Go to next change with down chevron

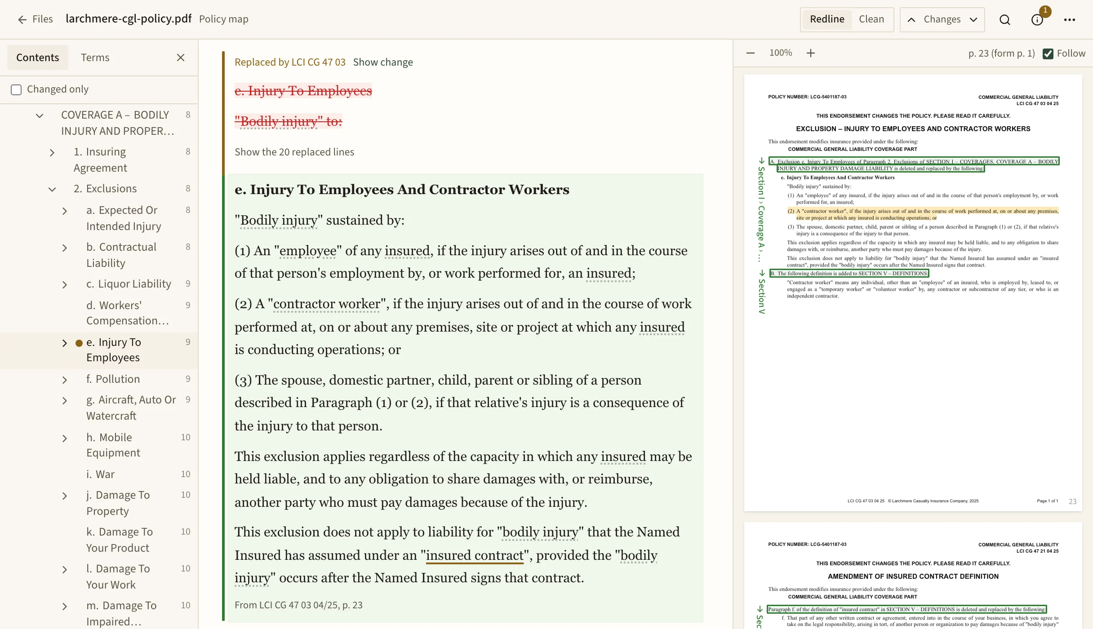(973, 20)
